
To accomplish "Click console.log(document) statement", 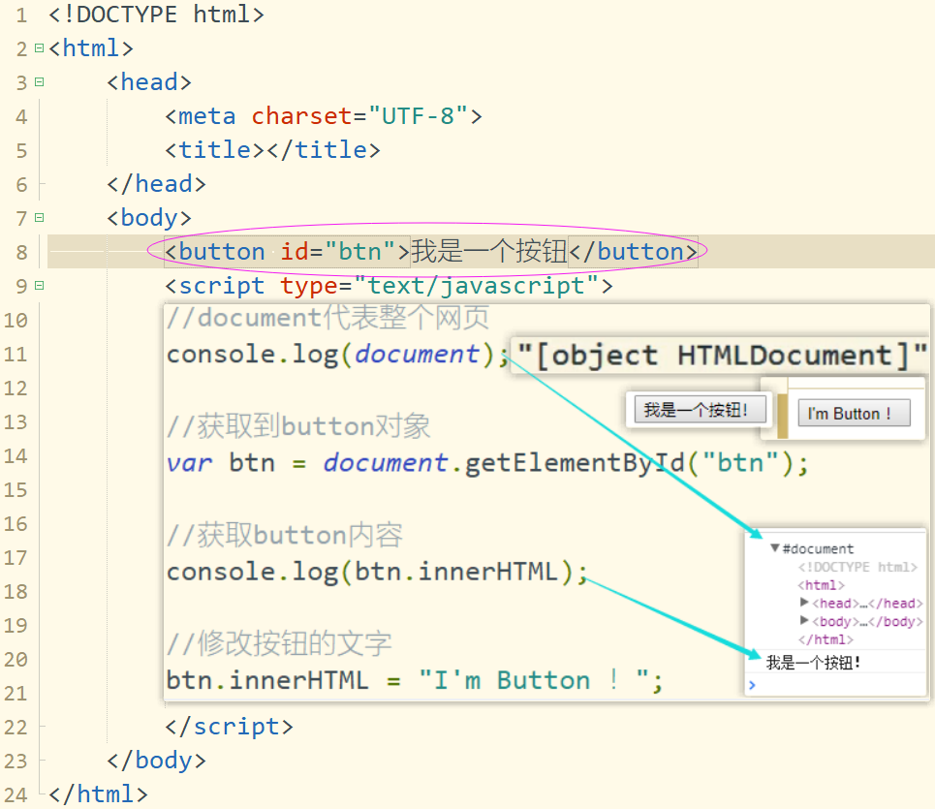I will click(x=337, y=355).
